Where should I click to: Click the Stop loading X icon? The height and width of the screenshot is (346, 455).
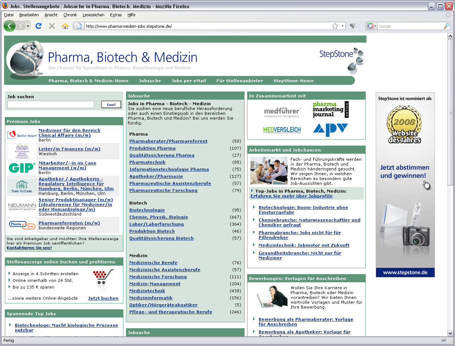pyautogui.click(x=52, y=26)
